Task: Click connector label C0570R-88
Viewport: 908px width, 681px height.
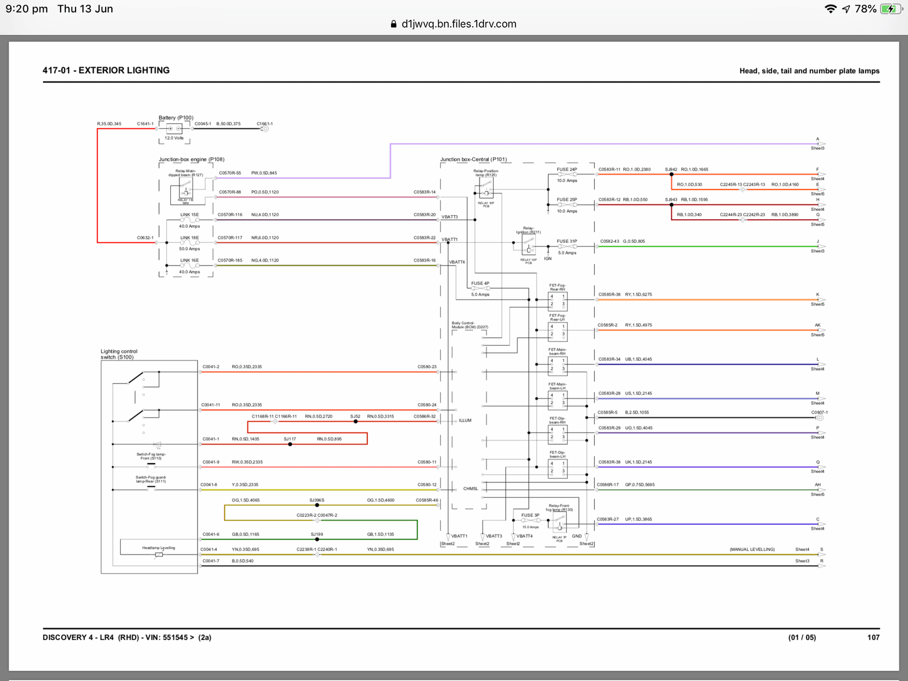Action: click(x=230, y=192)
